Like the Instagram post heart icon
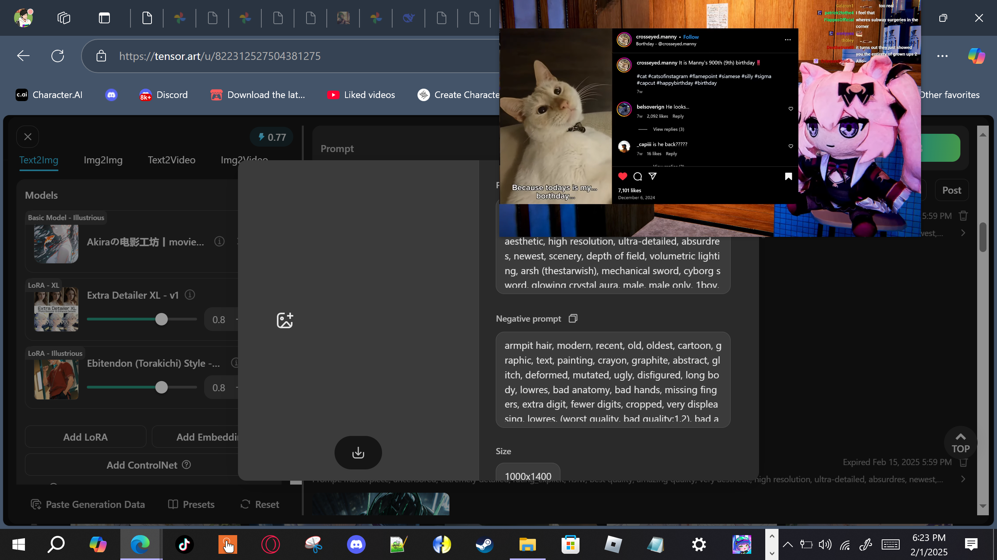 pos(623,177)
